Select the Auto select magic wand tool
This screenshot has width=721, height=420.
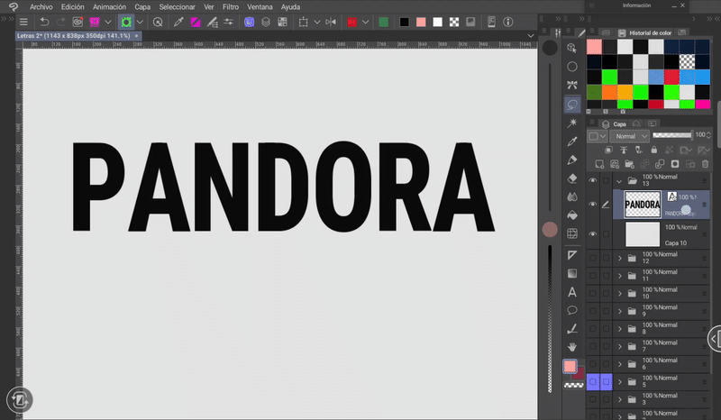[572, 123]
